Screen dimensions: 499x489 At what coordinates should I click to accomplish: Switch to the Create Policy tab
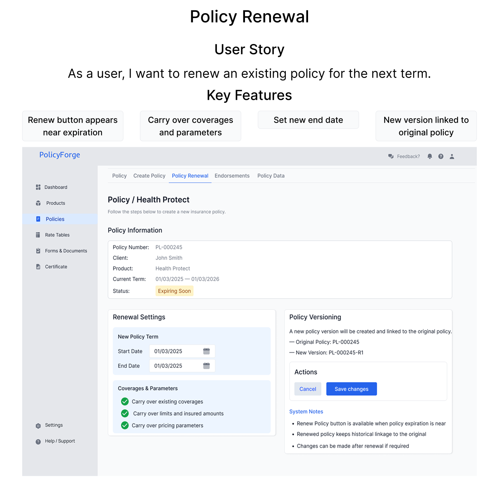[x=149, y=176]
